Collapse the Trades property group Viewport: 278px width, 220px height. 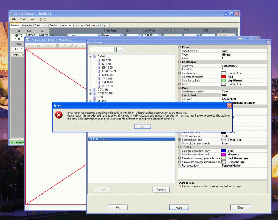[x=179, y=147]
